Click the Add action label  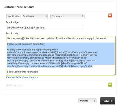(14, 85)
